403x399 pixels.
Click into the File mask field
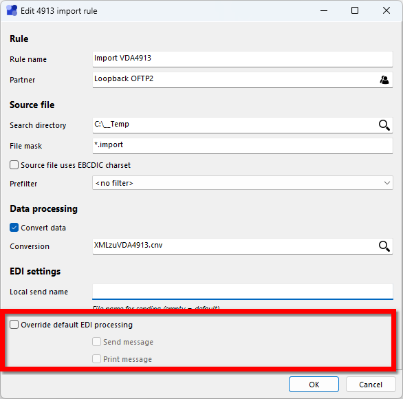pos(243,146)
